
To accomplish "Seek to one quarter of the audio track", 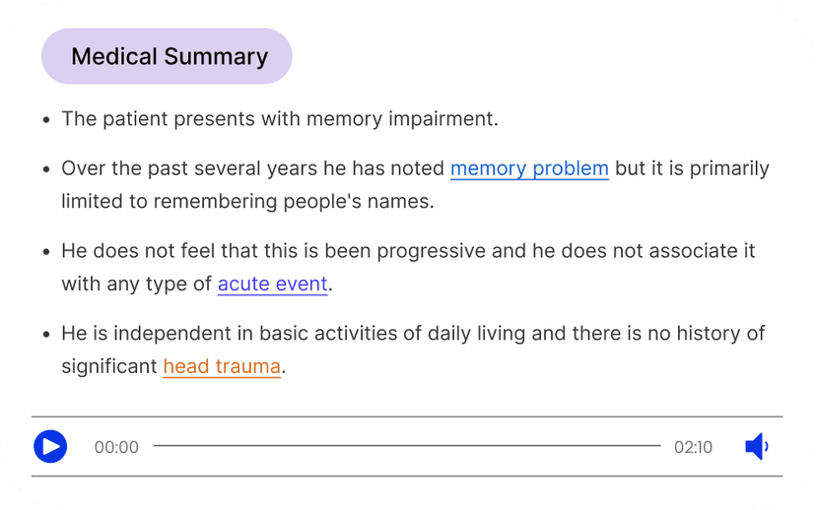I will [x=281, y=446].
